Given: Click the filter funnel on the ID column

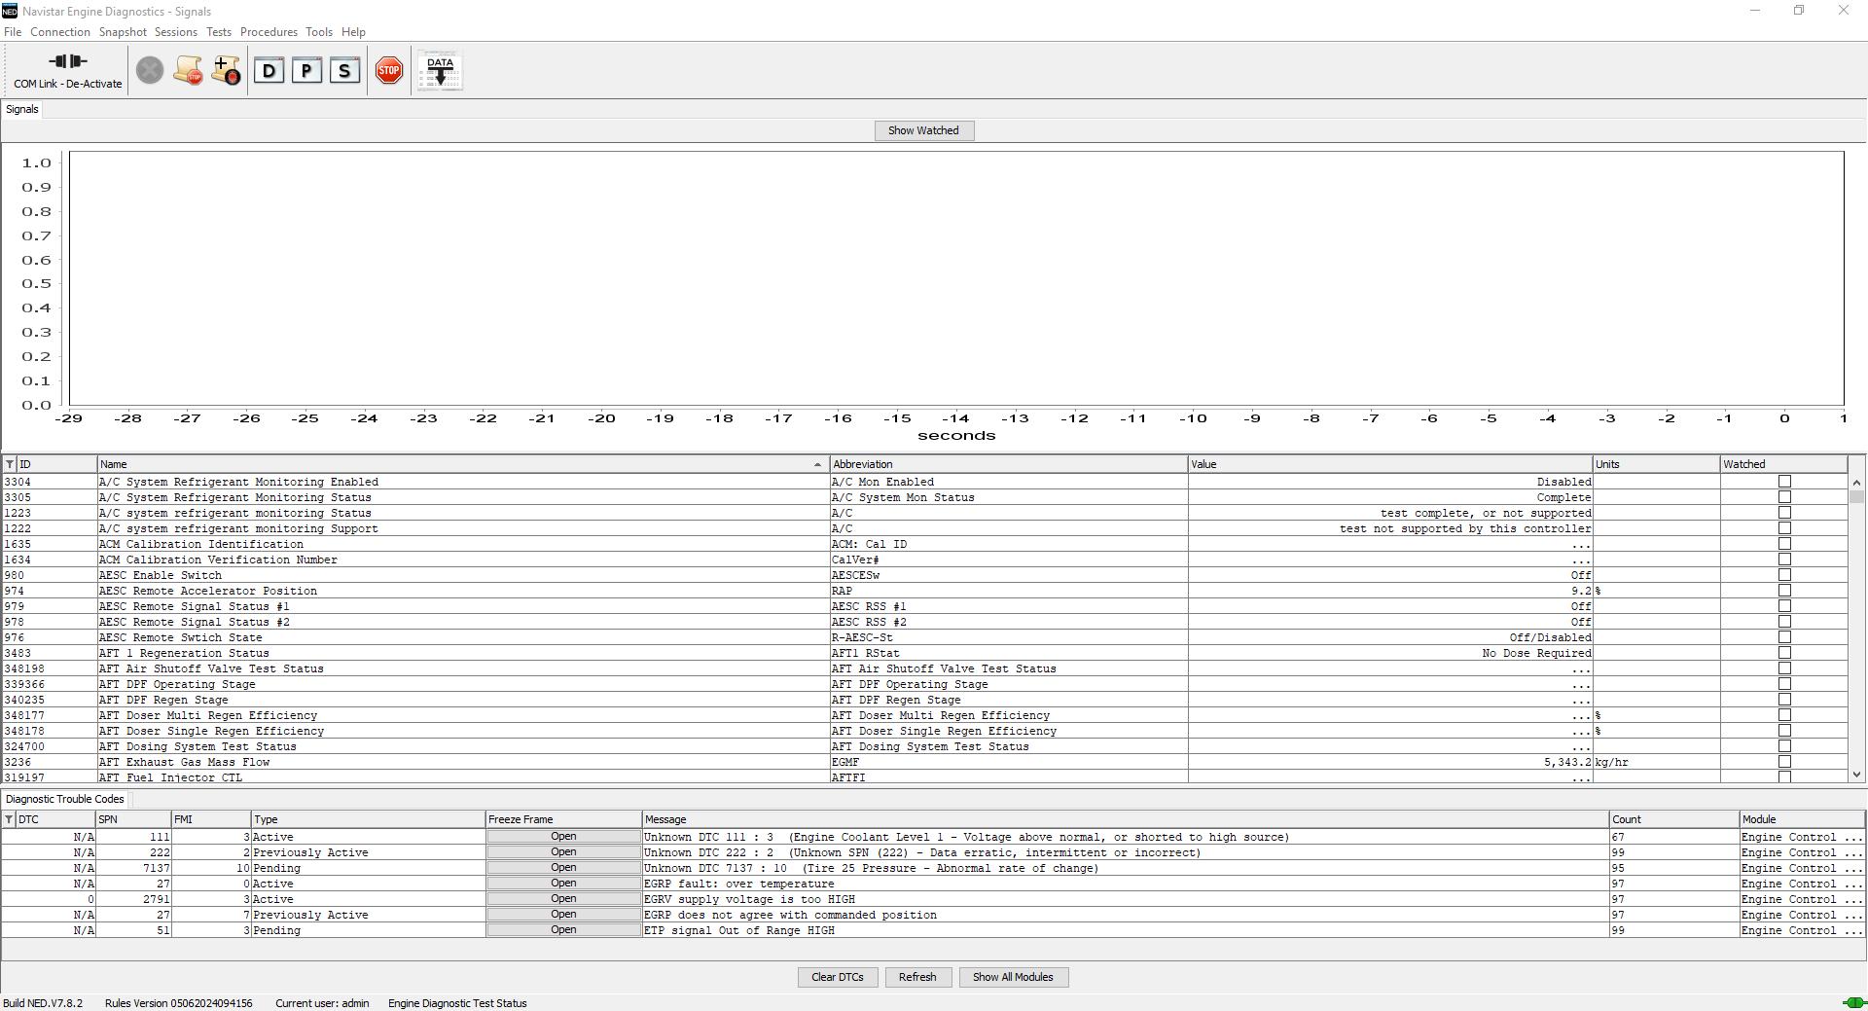Looking at the screenshot, I should pyautogui.click(x=8, y=464).
